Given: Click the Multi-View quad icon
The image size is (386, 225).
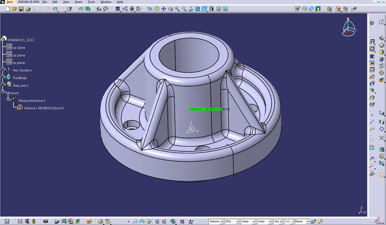Looking at the screenshot, I should coord(198,9).
